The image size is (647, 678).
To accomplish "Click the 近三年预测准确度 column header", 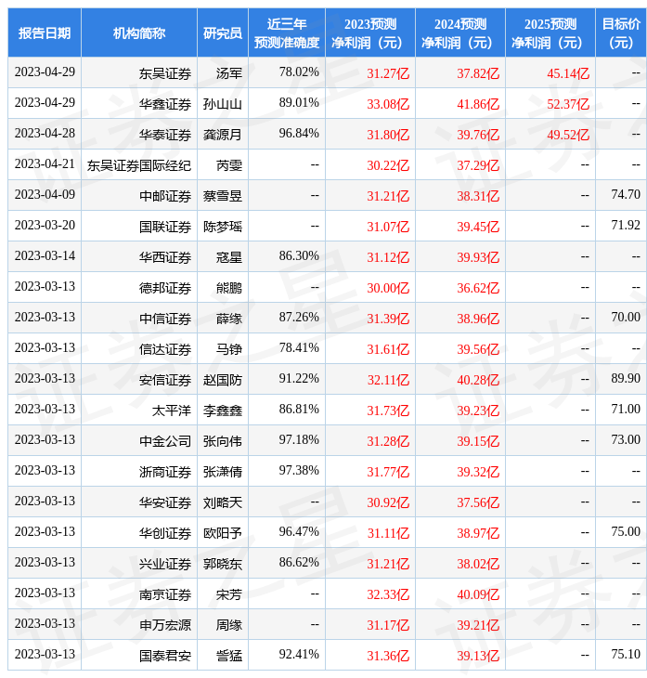I will [287, 33].
